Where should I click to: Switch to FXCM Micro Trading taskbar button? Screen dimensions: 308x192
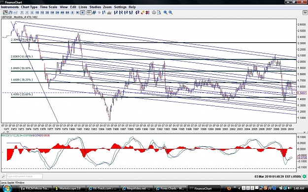[x=36, y=189]
